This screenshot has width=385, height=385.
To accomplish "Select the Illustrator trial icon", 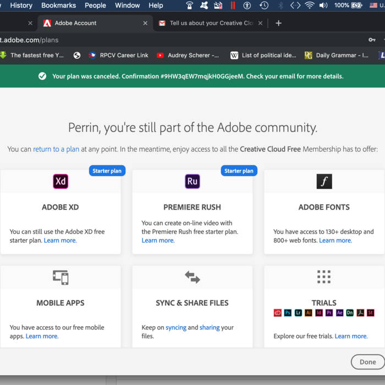I will 309,313.
